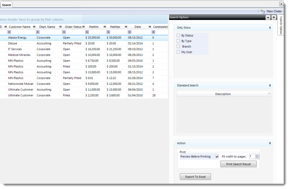Viewport: 289px width, 189px height.
Task: Tick the Branch checkbox
Action: 178,47
